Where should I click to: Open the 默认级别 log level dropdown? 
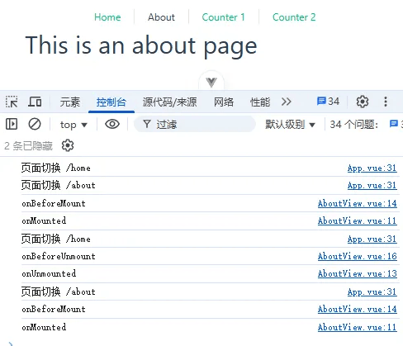tap(290, 125)
